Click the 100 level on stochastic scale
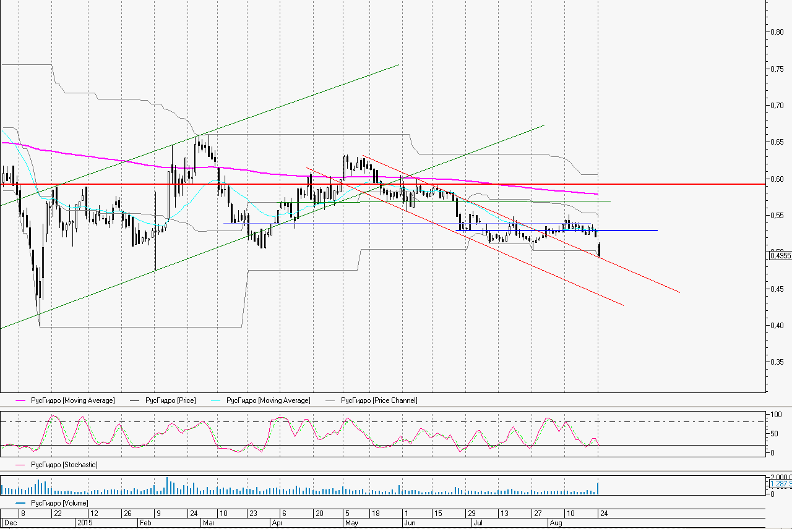This screenshot has height=529, width=792. click(x=773, y=414)
